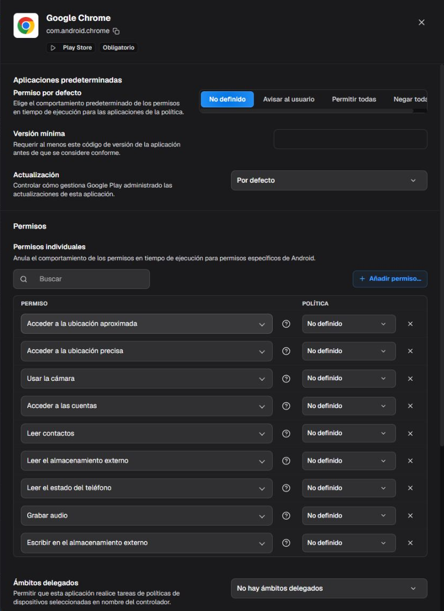Remove the Escribir en el almacenamiento externo row
Screen dimensions: 444x611
(x=410, y=543)
